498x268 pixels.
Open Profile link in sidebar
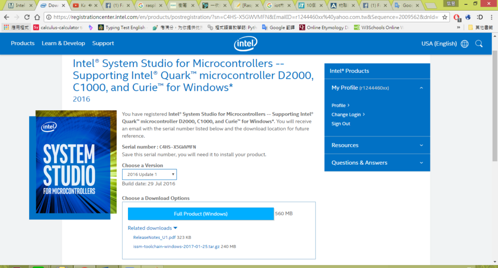[x=340, y=105]
